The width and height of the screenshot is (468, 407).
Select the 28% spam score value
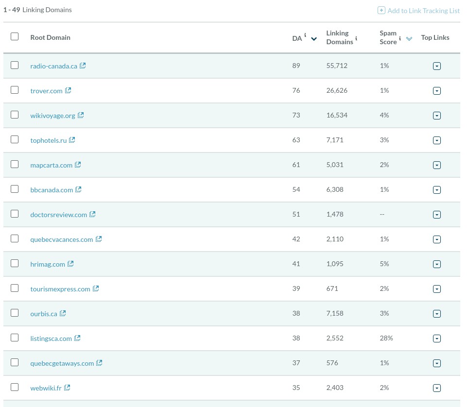[x=386, y=338]
